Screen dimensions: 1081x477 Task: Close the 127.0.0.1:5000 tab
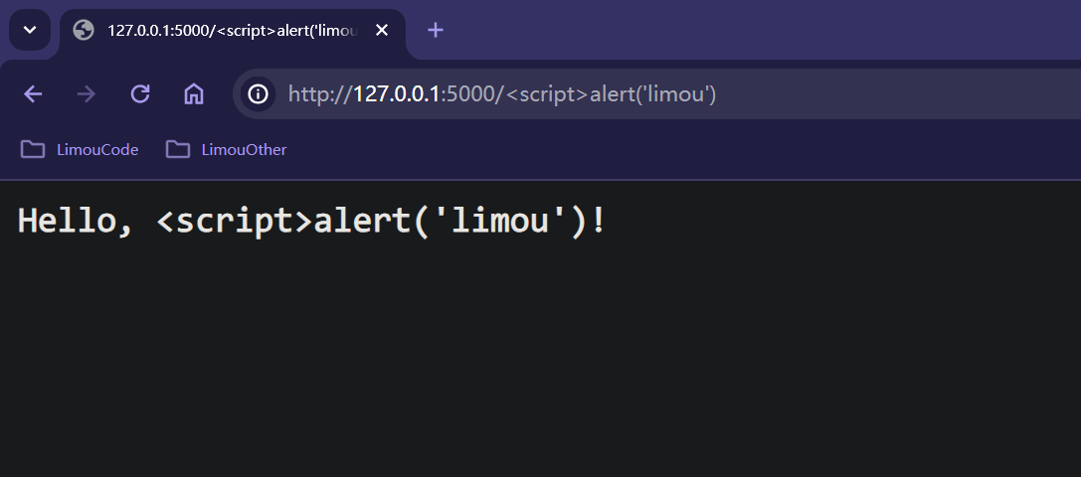[x=382, y=30]
